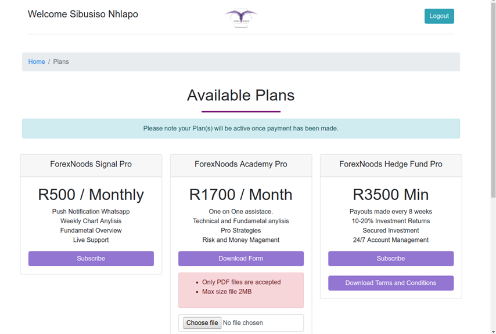Image resolution: width=496 pixels, height=334 pixels.
Task: Click the vertical scrollbar thumb
Action: pyautogui.click(x=493, y=99)
